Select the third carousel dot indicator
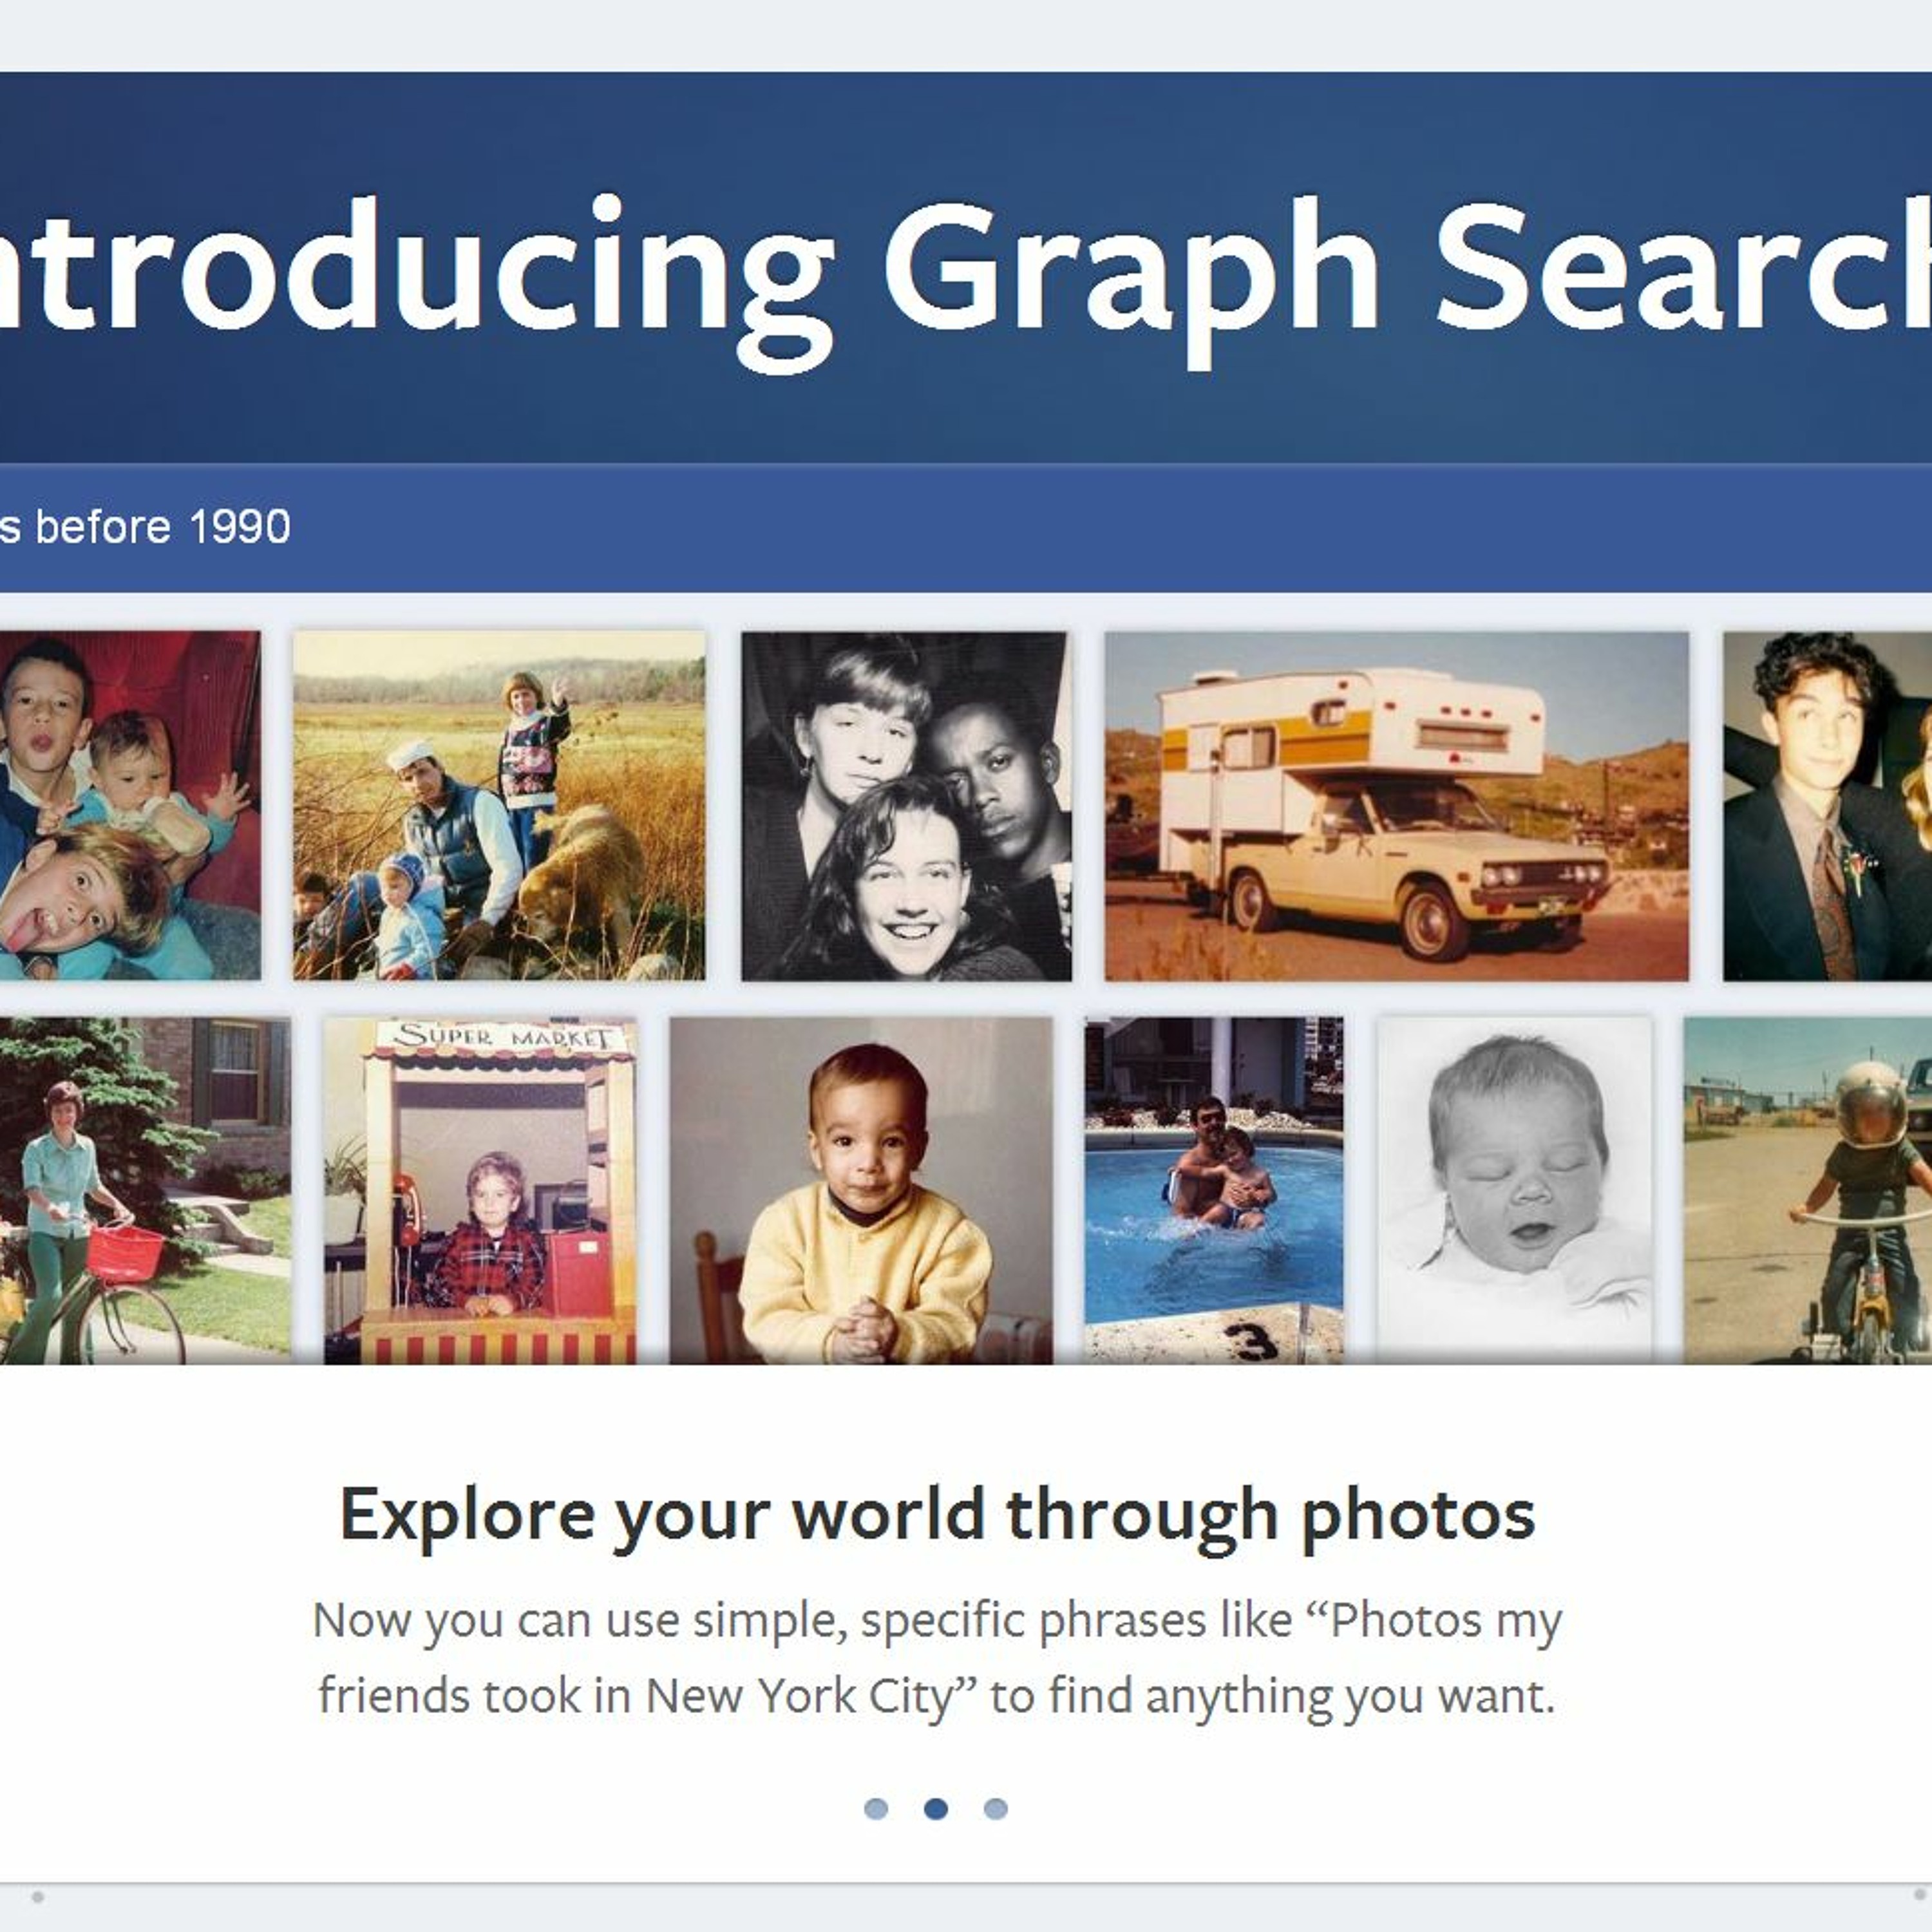This screenshot has width=1932, height=1932. tap(996, 1808)
